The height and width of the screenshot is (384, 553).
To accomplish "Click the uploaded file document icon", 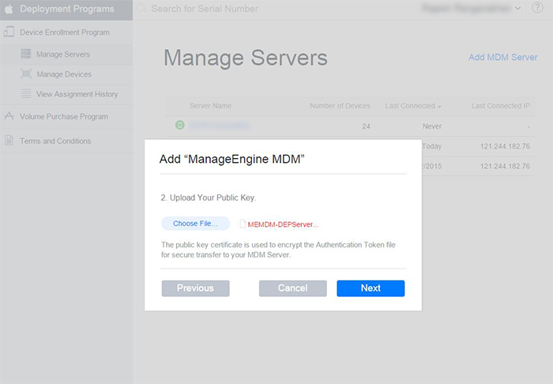I will tap(243, 224).
